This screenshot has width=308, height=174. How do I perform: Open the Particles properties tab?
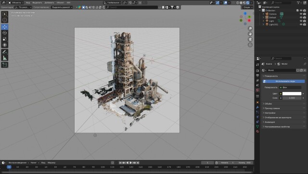point(257,112)
